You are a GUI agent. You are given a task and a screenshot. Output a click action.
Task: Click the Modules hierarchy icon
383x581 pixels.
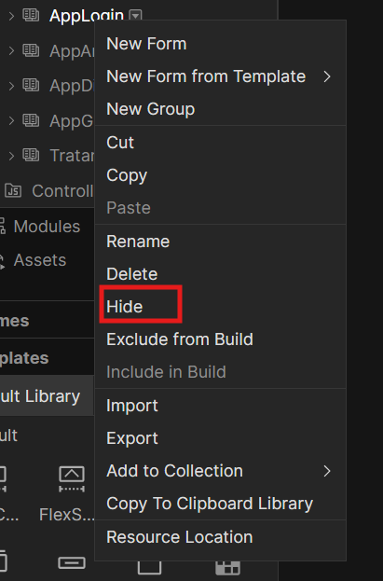pos(2,226)
